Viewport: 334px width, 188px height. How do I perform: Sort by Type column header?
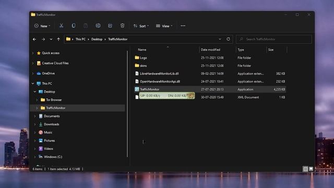coord(241,50)
